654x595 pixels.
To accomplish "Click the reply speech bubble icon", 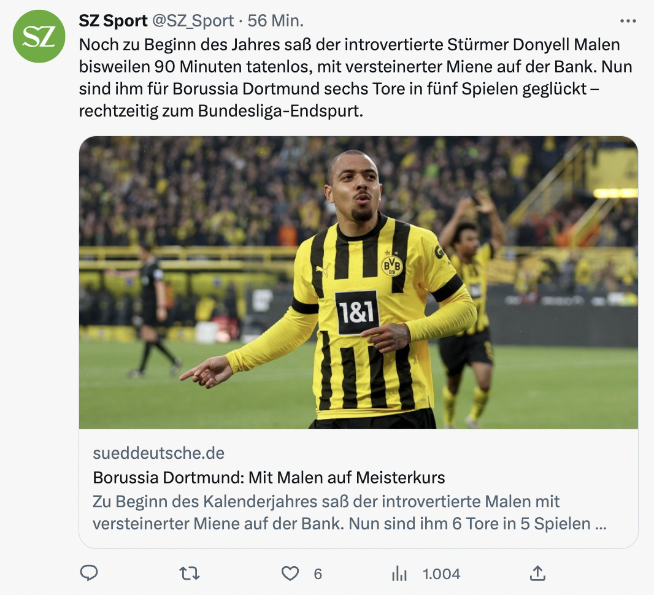I will point(89,573).
